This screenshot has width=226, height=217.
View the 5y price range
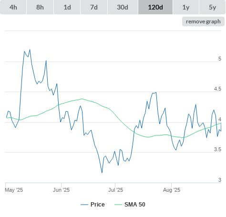pos(213,7)
